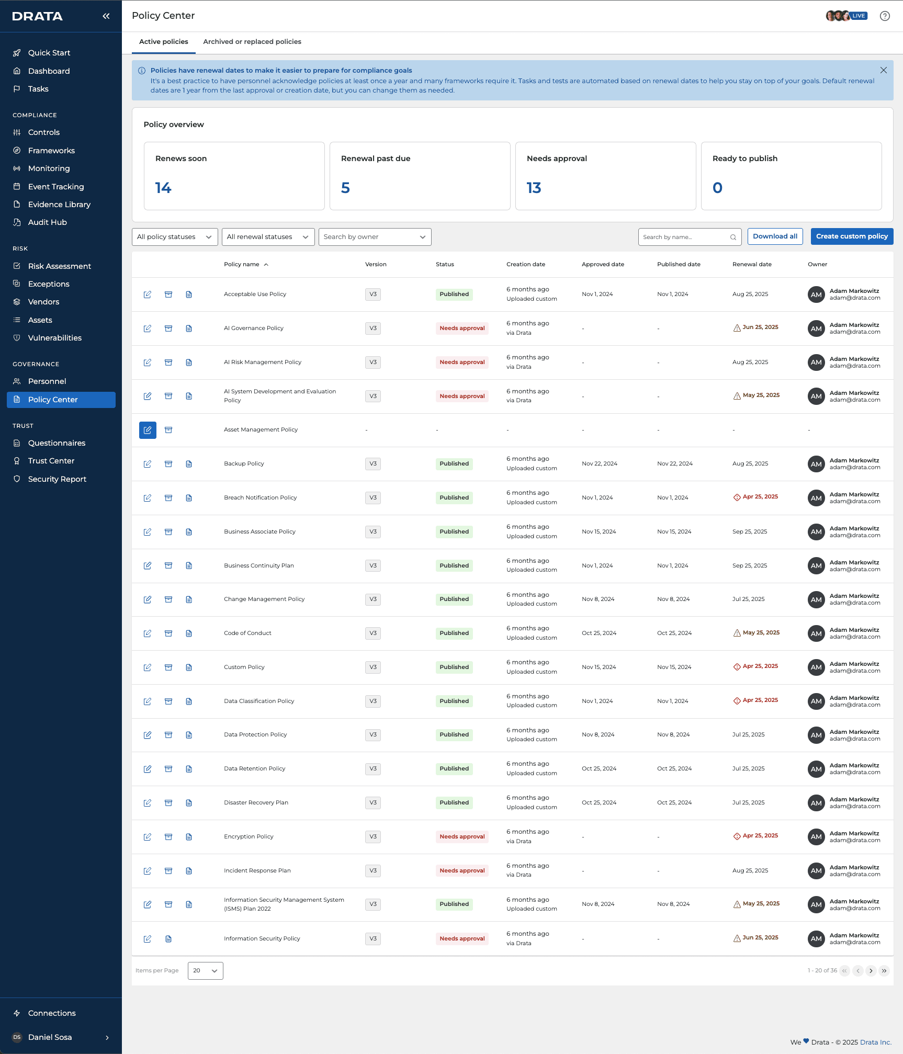Screen dimensions: 903x1054
Task: Click the Download all button
Action: tap(775, 236)
